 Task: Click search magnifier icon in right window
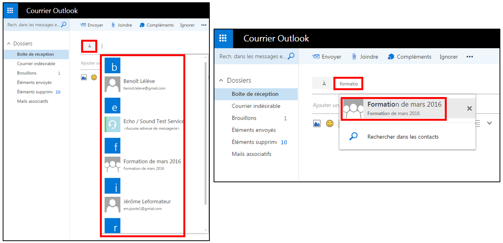(291, 56)
